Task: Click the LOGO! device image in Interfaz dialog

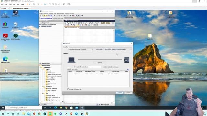Action: [127, 60]
